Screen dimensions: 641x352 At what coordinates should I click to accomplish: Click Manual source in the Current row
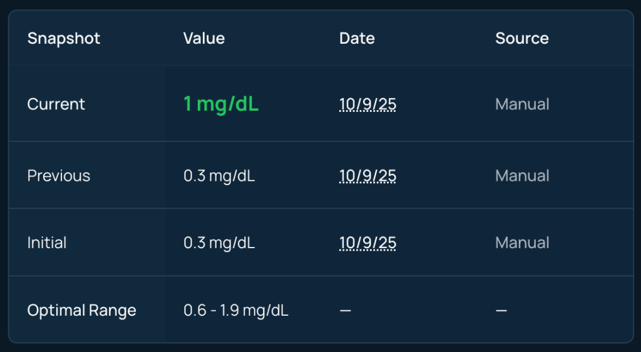click(522, 104)
